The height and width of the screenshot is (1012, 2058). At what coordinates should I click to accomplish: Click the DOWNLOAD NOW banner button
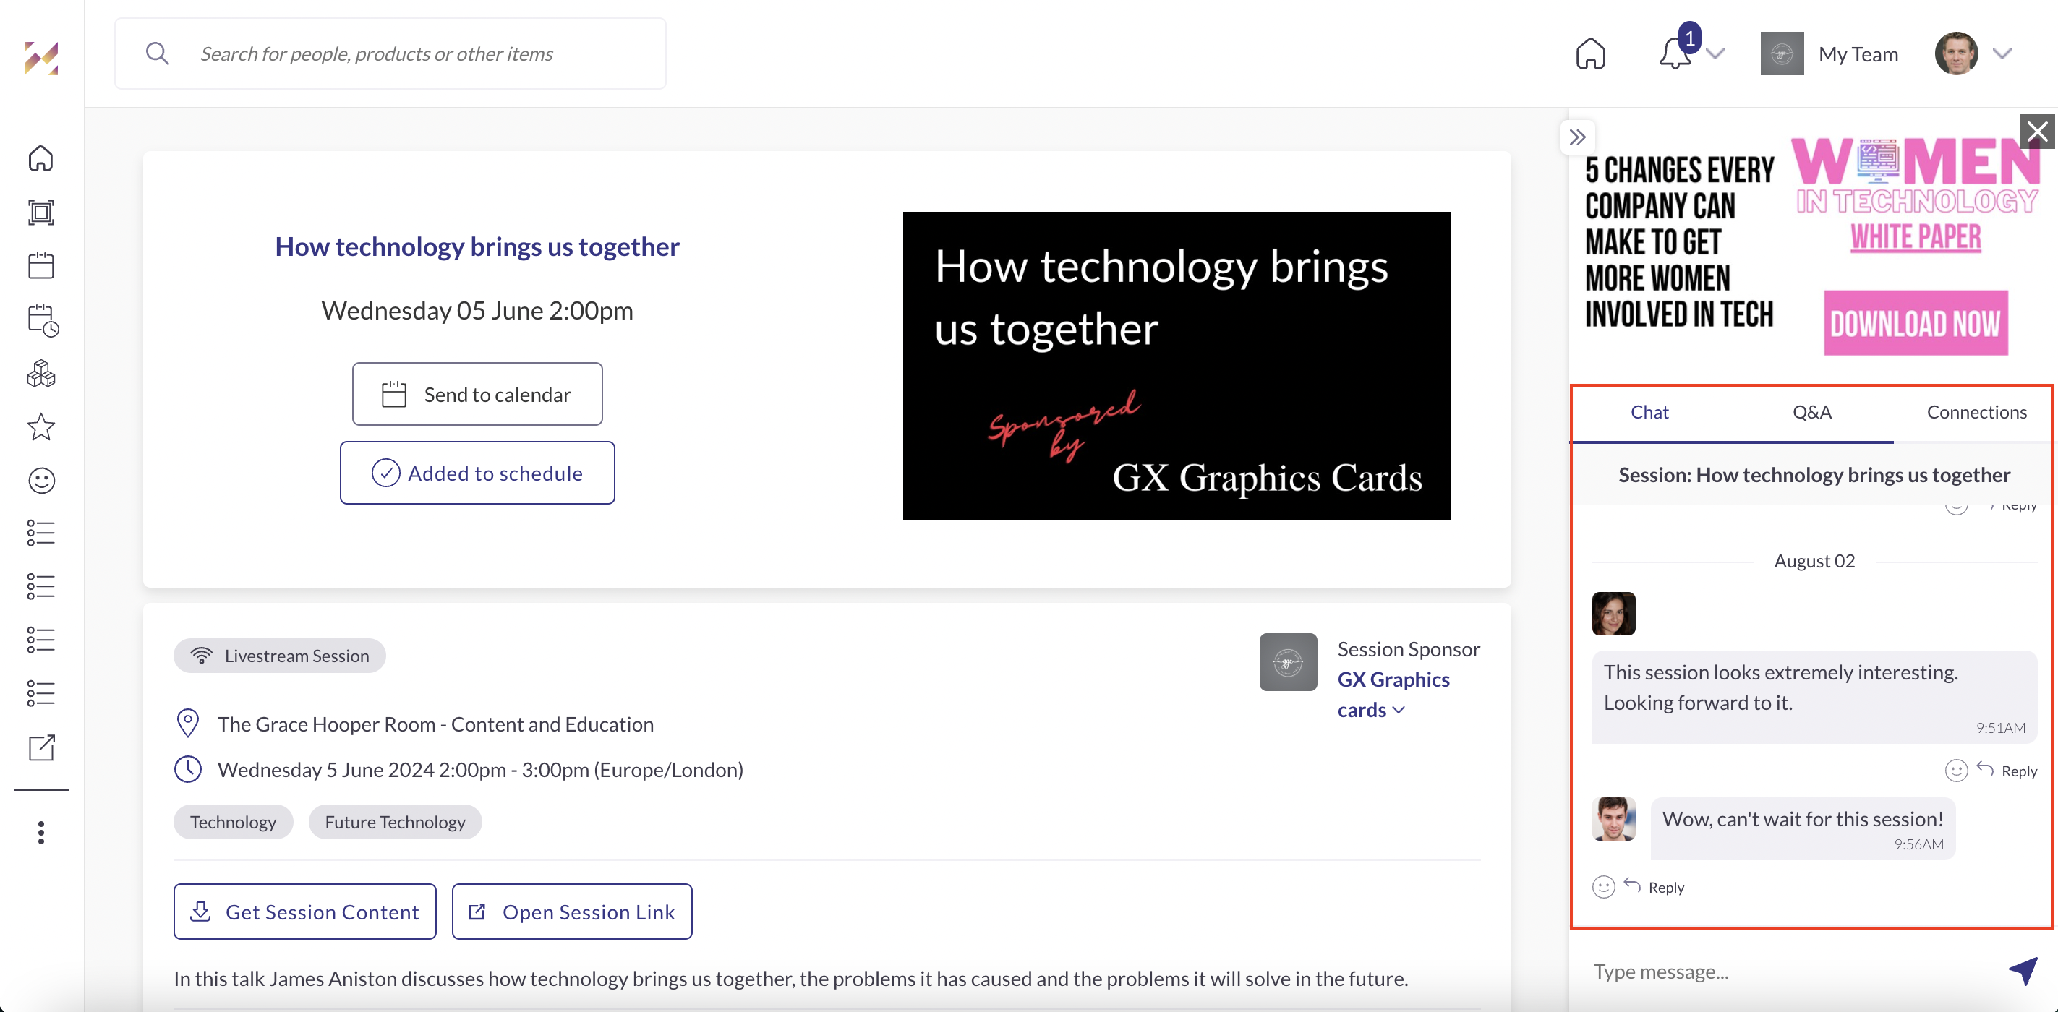[1915, 324]
